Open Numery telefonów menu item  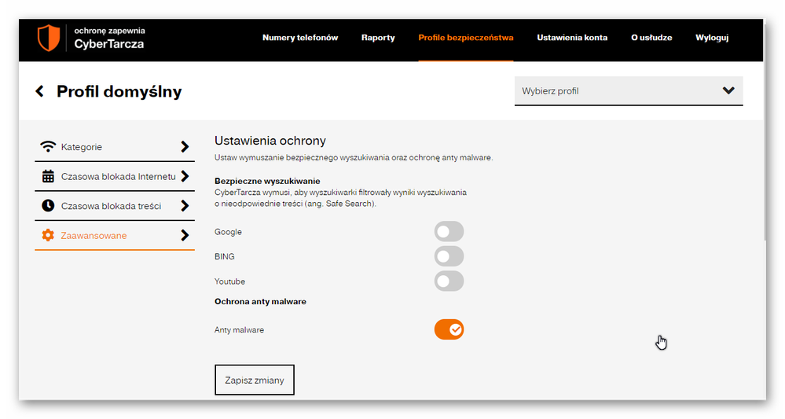coord(300,38)
